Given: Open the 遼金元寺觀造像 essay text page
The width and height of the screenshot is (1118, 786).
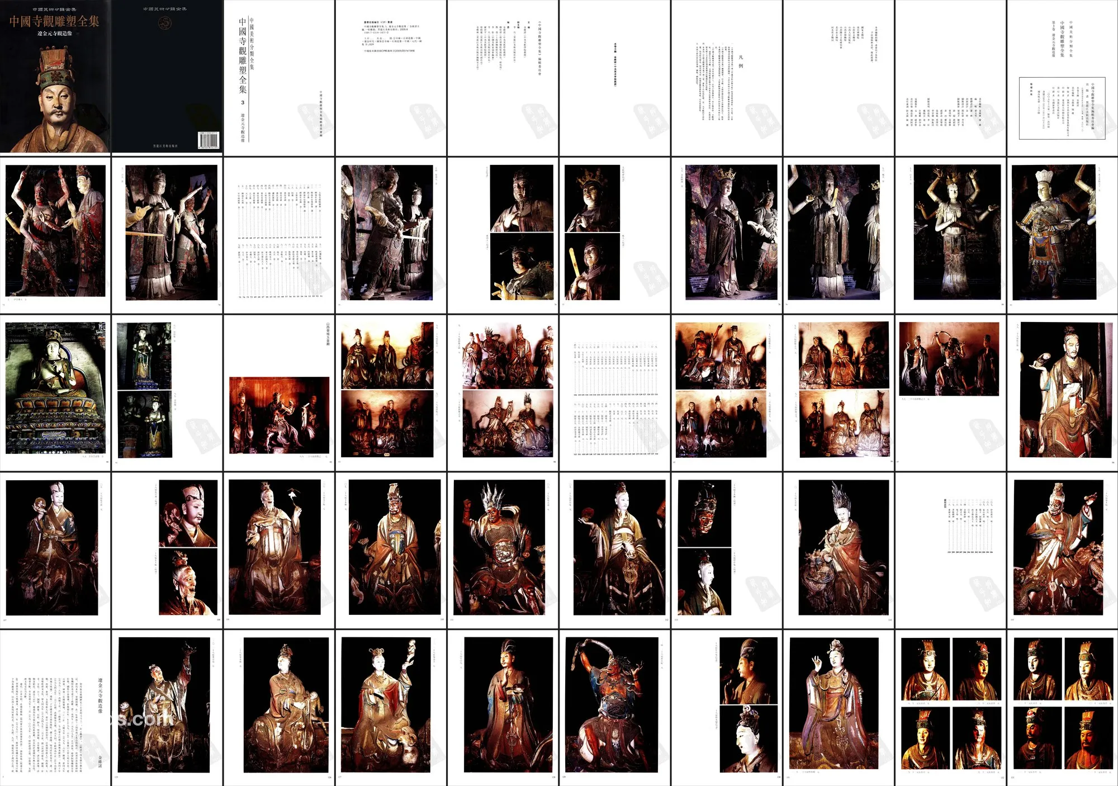Looking at the screenshot, I should click(x=55, y=707).
